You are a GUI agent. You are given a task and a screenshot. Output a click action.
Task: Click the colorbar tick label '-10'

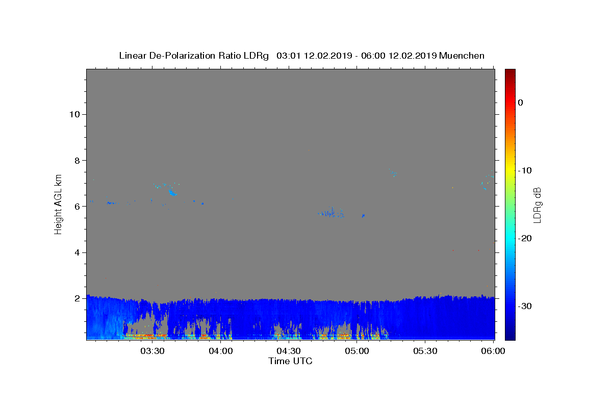[525, 170]
